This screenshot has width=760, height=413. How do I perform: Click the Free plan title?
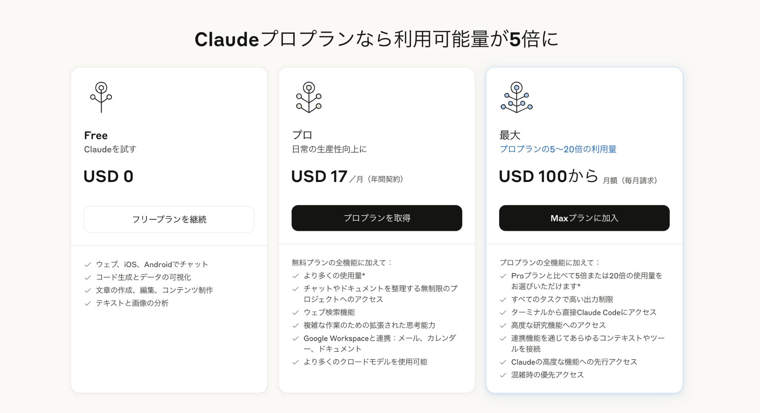[96, 135]
